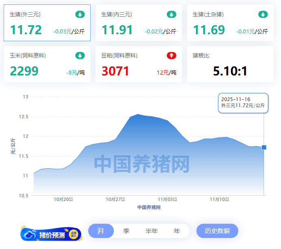The height and width of the screenshot is (249, 281).
Task: Click the down arrow icon on 生猪(内三元) card
Action: click(x=172, y=15)
